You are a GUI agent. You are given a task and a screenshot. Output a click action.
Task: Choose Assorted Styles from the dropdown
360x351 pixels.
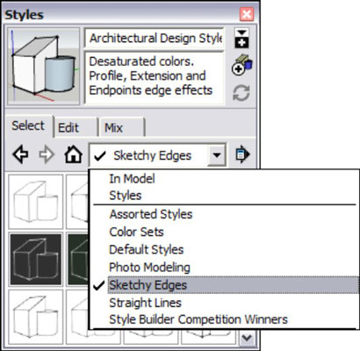(x=151, y=214)
